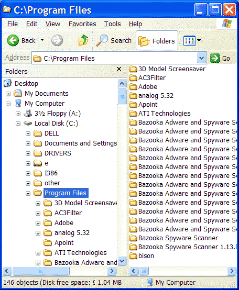This screenshot has width=239, height=290.
Task: Select analog 5.32 folder icon in file list
Action: [x=133, y=96]
